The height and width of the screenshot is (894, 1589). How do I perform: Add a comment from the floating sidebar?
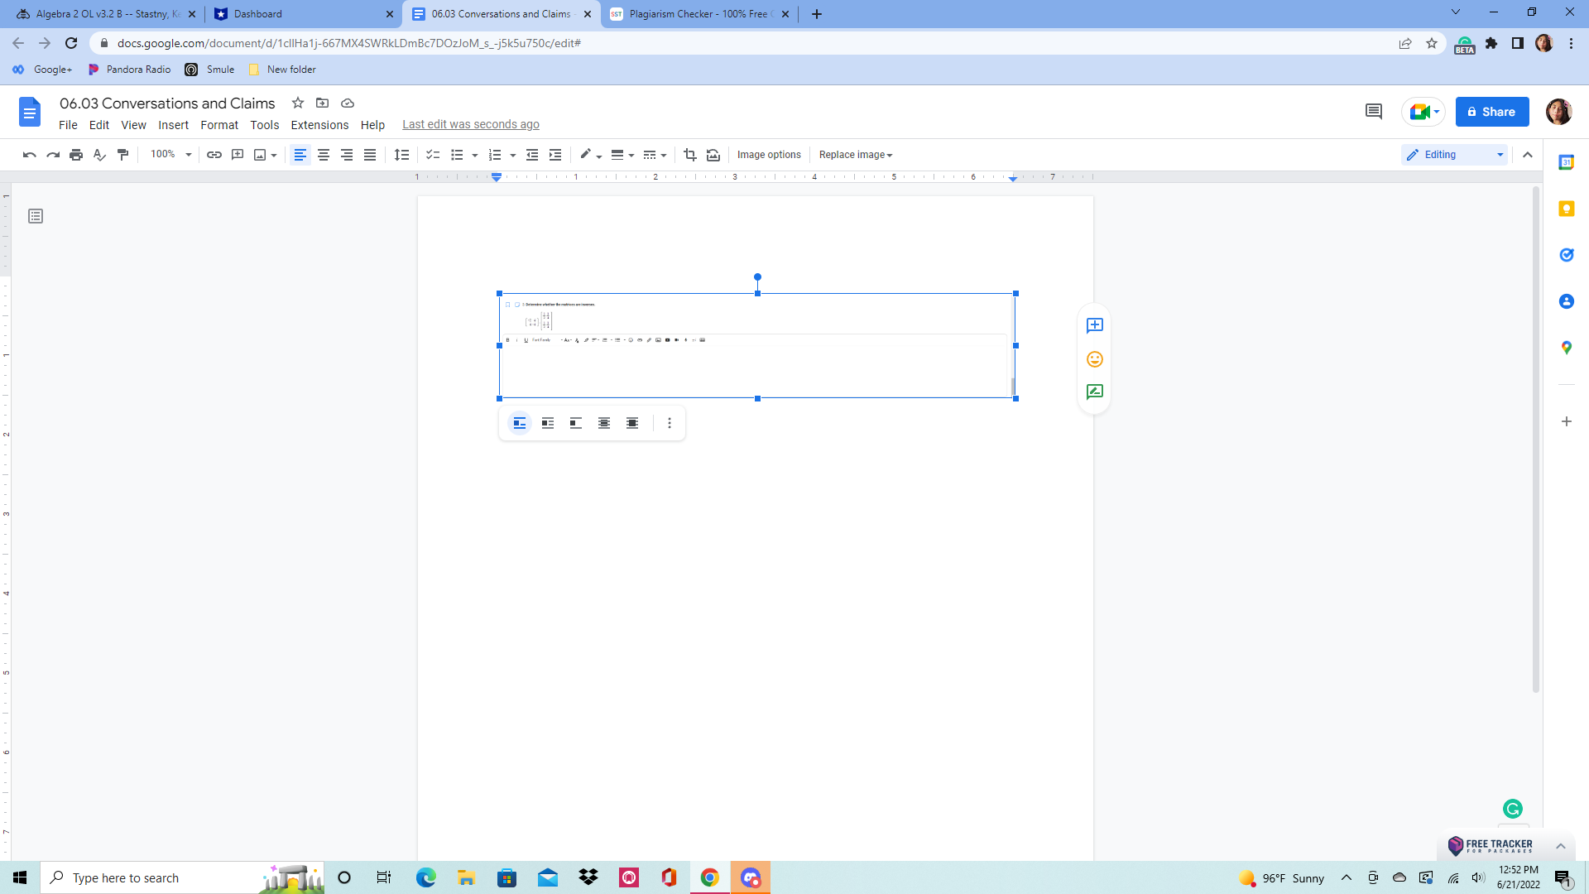(1094, 324)
